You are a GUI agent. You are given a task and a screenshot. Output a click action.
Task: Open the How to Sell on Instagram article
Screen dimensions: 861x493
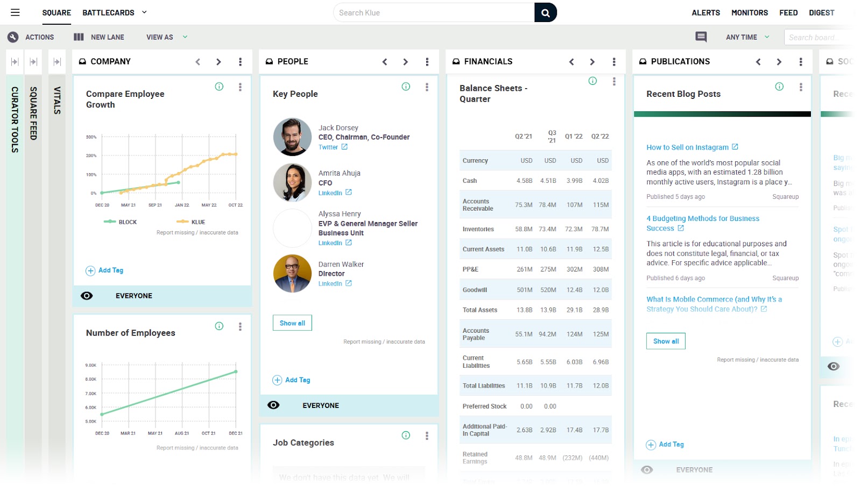pos(688,147)
